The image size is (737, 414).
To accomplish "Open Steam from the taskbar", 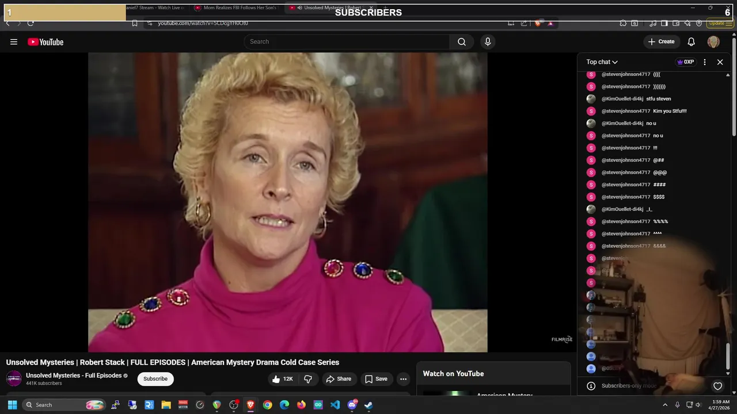I will [368, 405].
